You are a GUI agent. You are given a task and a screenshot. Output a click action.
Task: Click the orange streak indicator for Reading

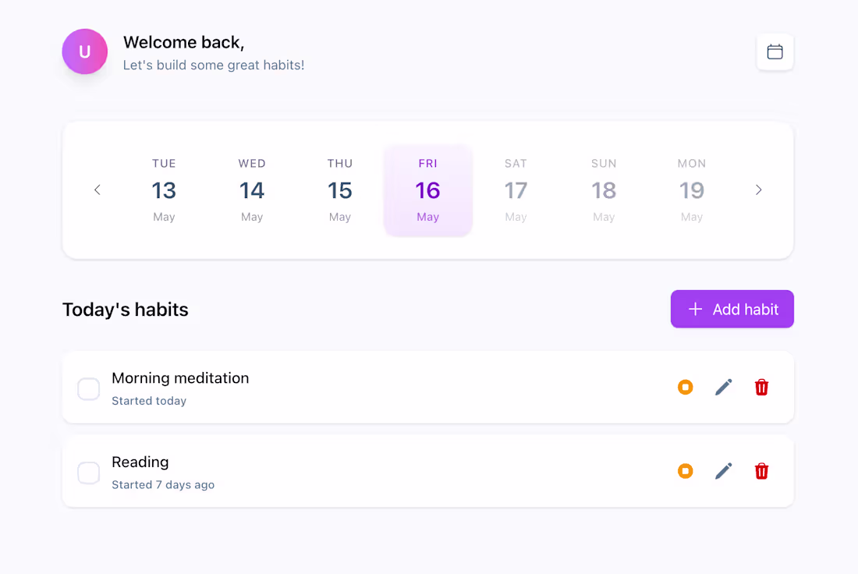point(685,471)
